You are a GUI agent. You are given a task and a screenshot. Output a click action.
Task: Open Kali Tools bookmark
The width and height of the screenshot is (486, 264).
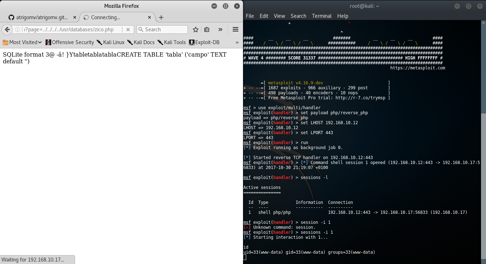tap(171, 42)
